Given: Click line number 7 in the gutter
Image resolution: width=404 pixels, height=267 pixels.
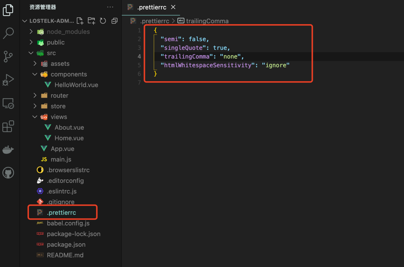Looking at the screenshot, I should point(139,82).
